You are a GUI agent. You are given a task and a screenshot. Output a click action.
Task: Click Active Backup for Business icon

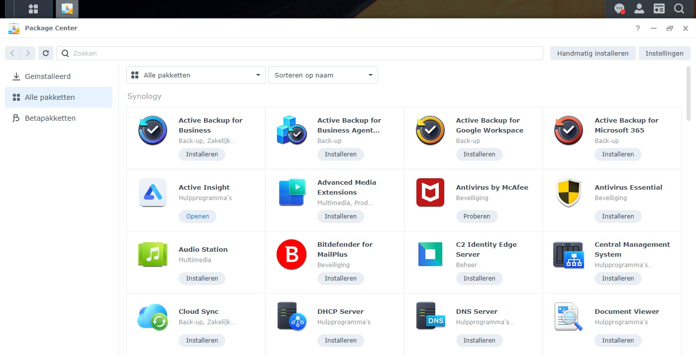point(153,131)
